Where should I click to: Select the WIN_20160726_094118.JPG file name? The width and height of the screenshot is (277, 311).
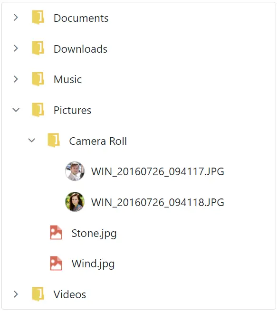[158, 202]
